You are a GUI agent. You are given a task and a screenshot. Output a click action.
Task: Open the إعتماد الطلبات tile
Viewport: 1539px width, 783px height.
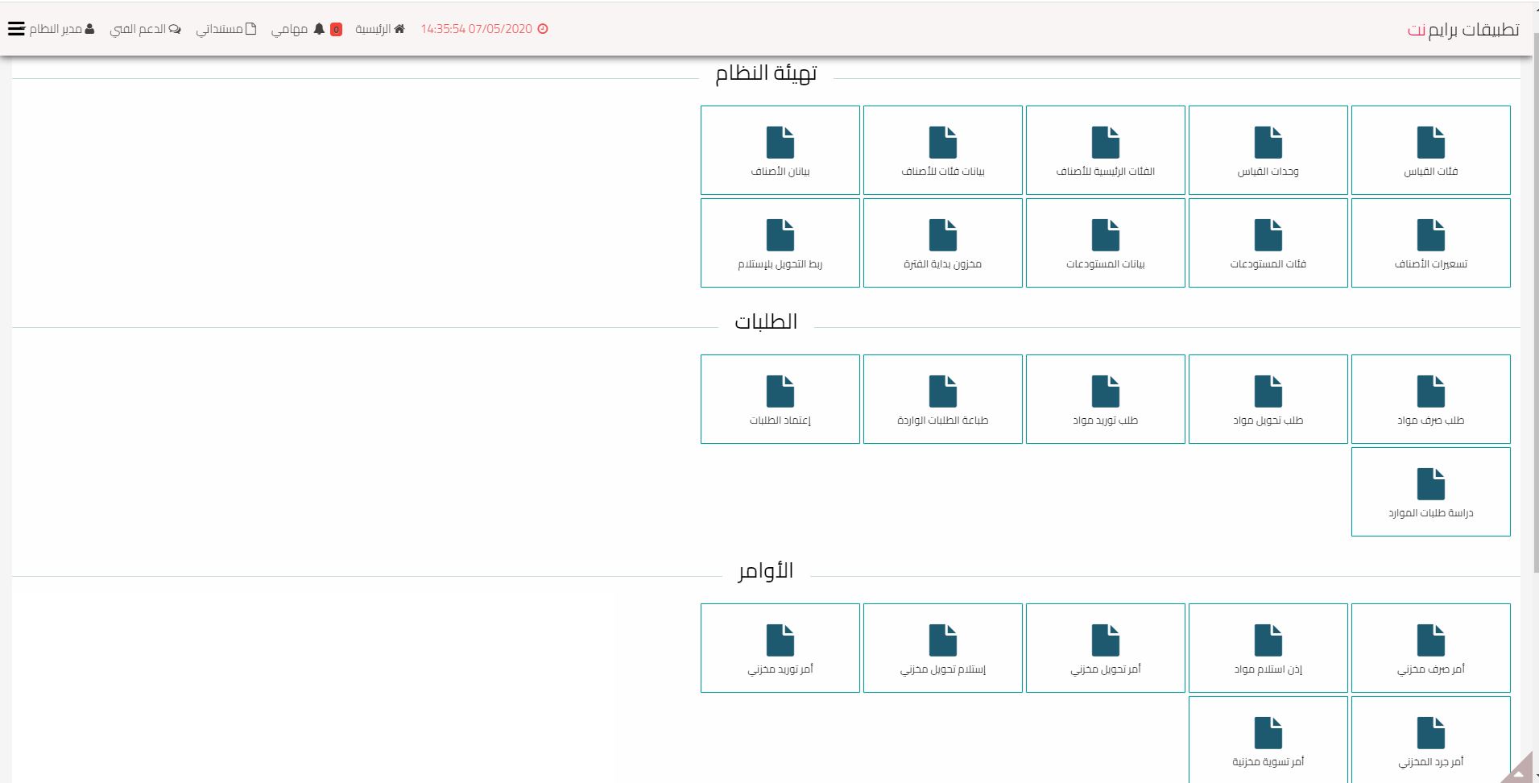[x=780, y=399]
